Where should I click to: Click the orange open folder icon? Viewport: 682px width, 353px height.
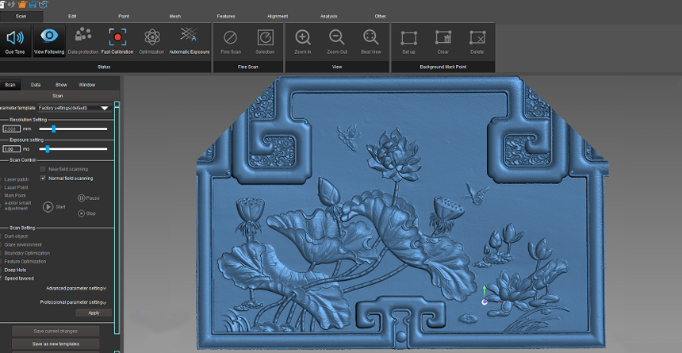point(23,5)
